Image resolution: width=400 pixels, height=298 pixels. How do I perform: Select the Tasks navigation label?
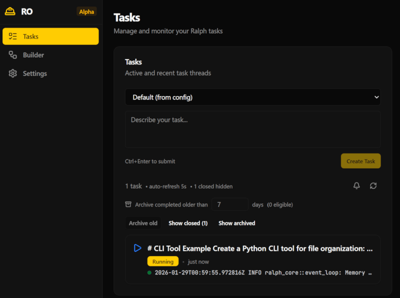[30, 36]
